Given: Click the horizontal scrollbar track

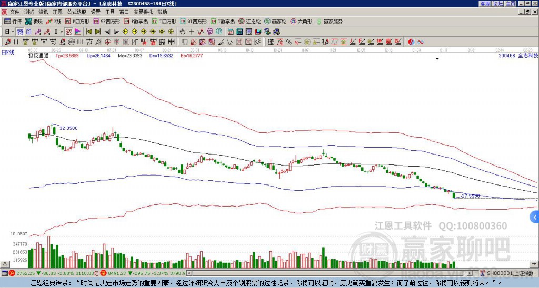Looking at the screenshot, I should tap(330, 273).
